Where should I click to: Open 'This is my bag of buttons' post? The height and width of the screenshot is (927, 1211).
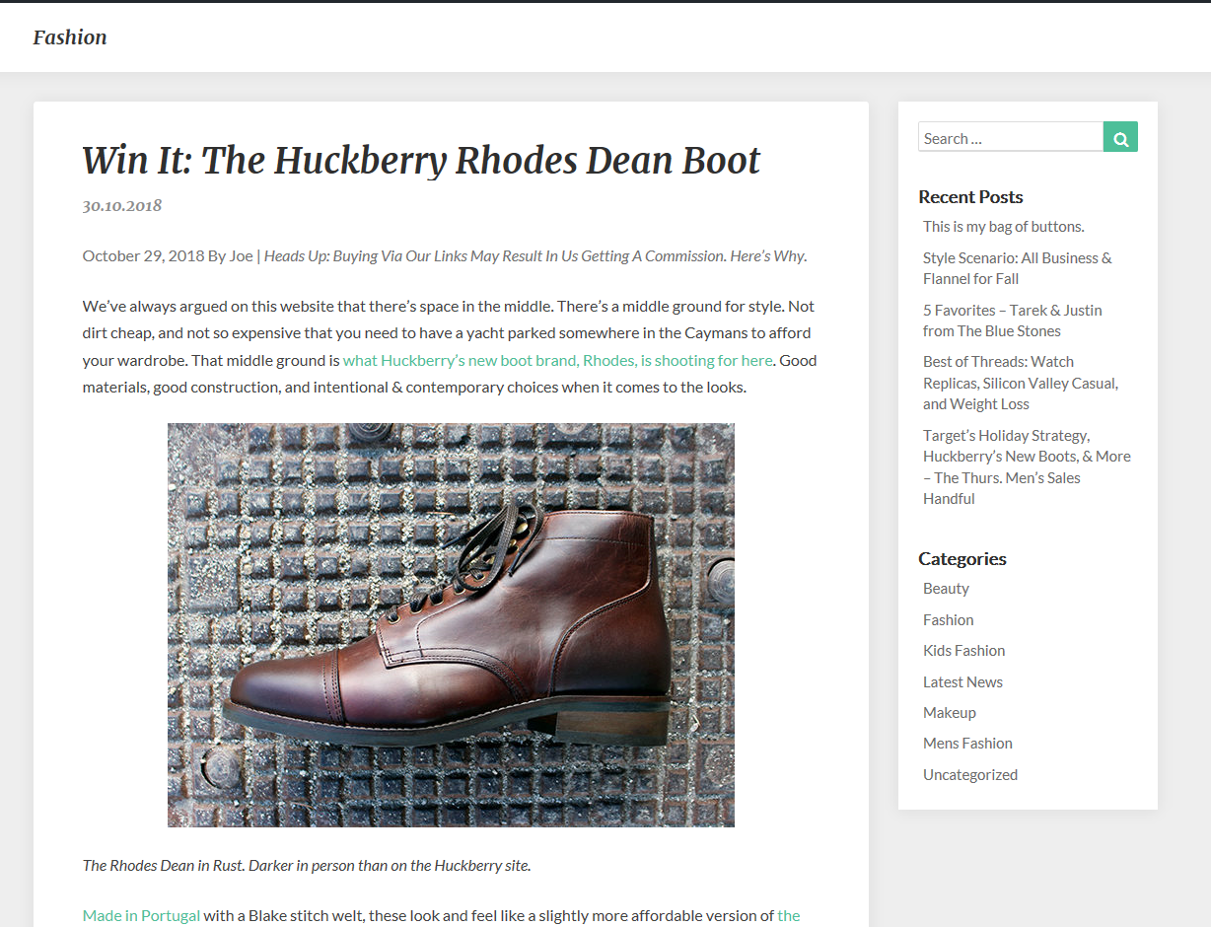(1003, 227)
